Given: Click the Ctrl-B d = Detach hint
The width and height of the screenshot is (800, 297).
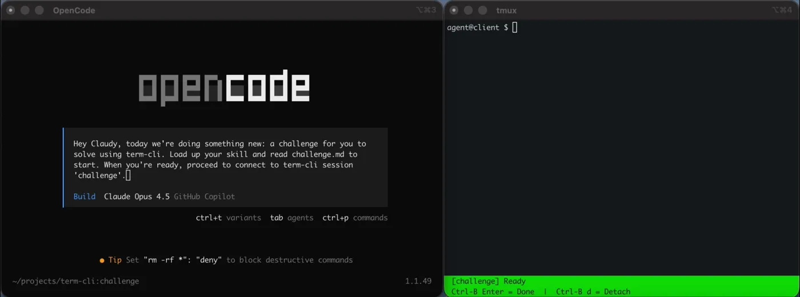Looking at the screenshot, I should click(x=593, y=291).
